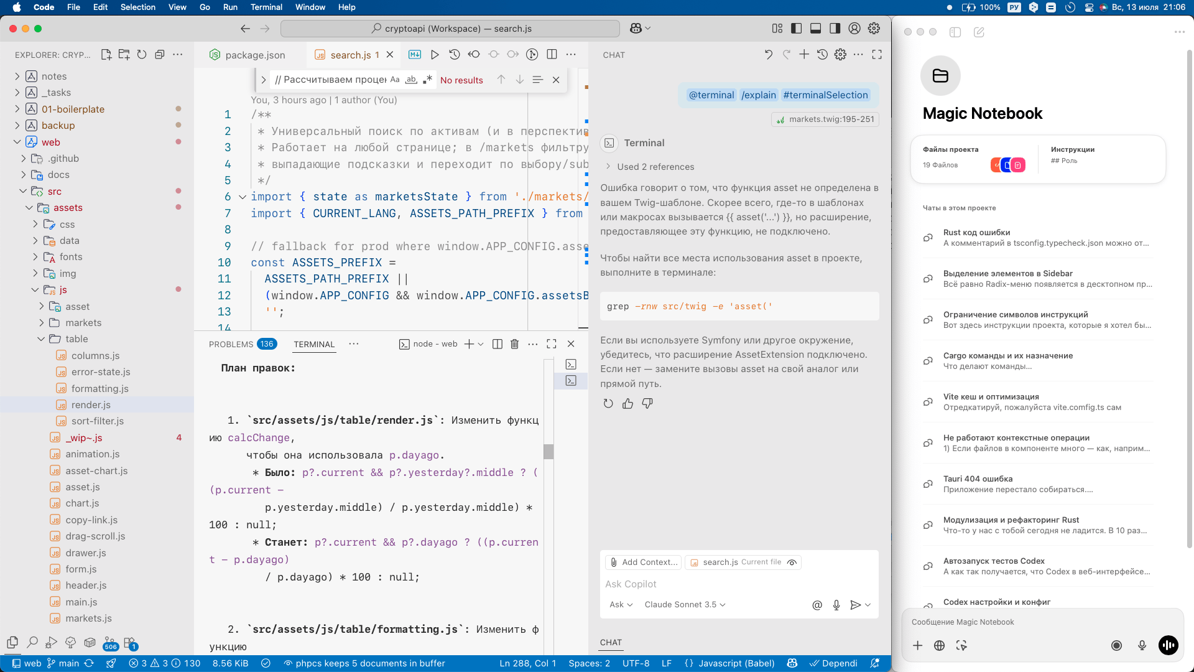Viewport: 1194px width, 672px height.
Task: Maximize the terminal panel size
Action: click(x=552, y=344)
